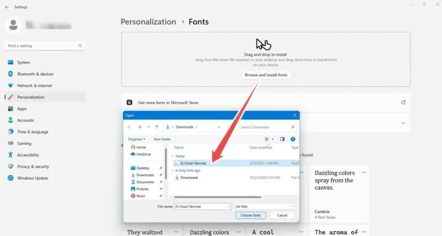Select Pictures in navigation pane
The image size is (442, 236).
[140, 189]
